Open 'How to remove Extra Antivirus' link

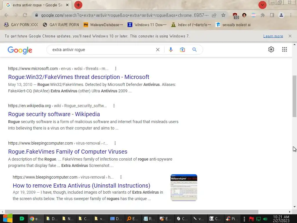(x=82, y=186)
